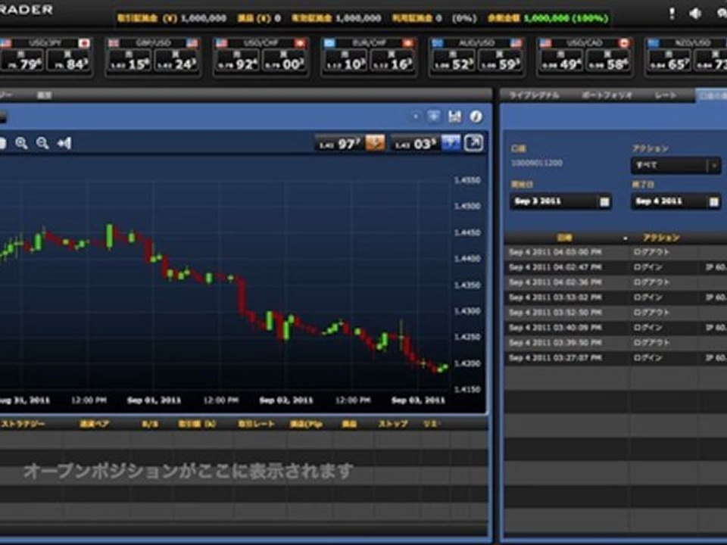The height and width of the screenshot is (545, 727).
Task: Click the alert exclamation icon in top bar
Action: [672, 14]
